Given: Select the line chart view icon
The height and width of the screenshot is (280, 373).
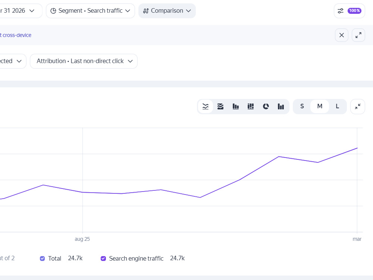Looking at the screenshot, I should [x=206, y=106].
